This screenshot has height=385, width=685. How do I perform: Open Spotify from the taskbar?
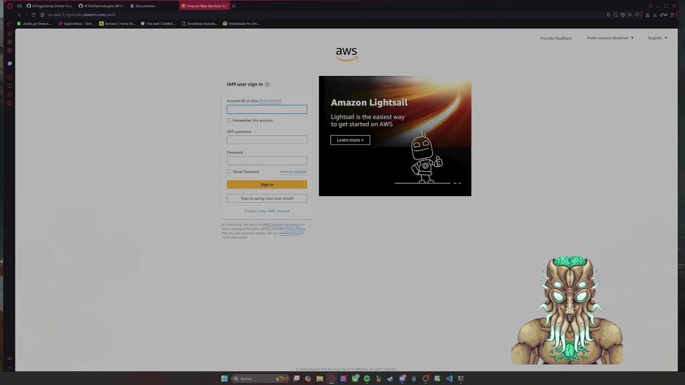pos(367,379)
